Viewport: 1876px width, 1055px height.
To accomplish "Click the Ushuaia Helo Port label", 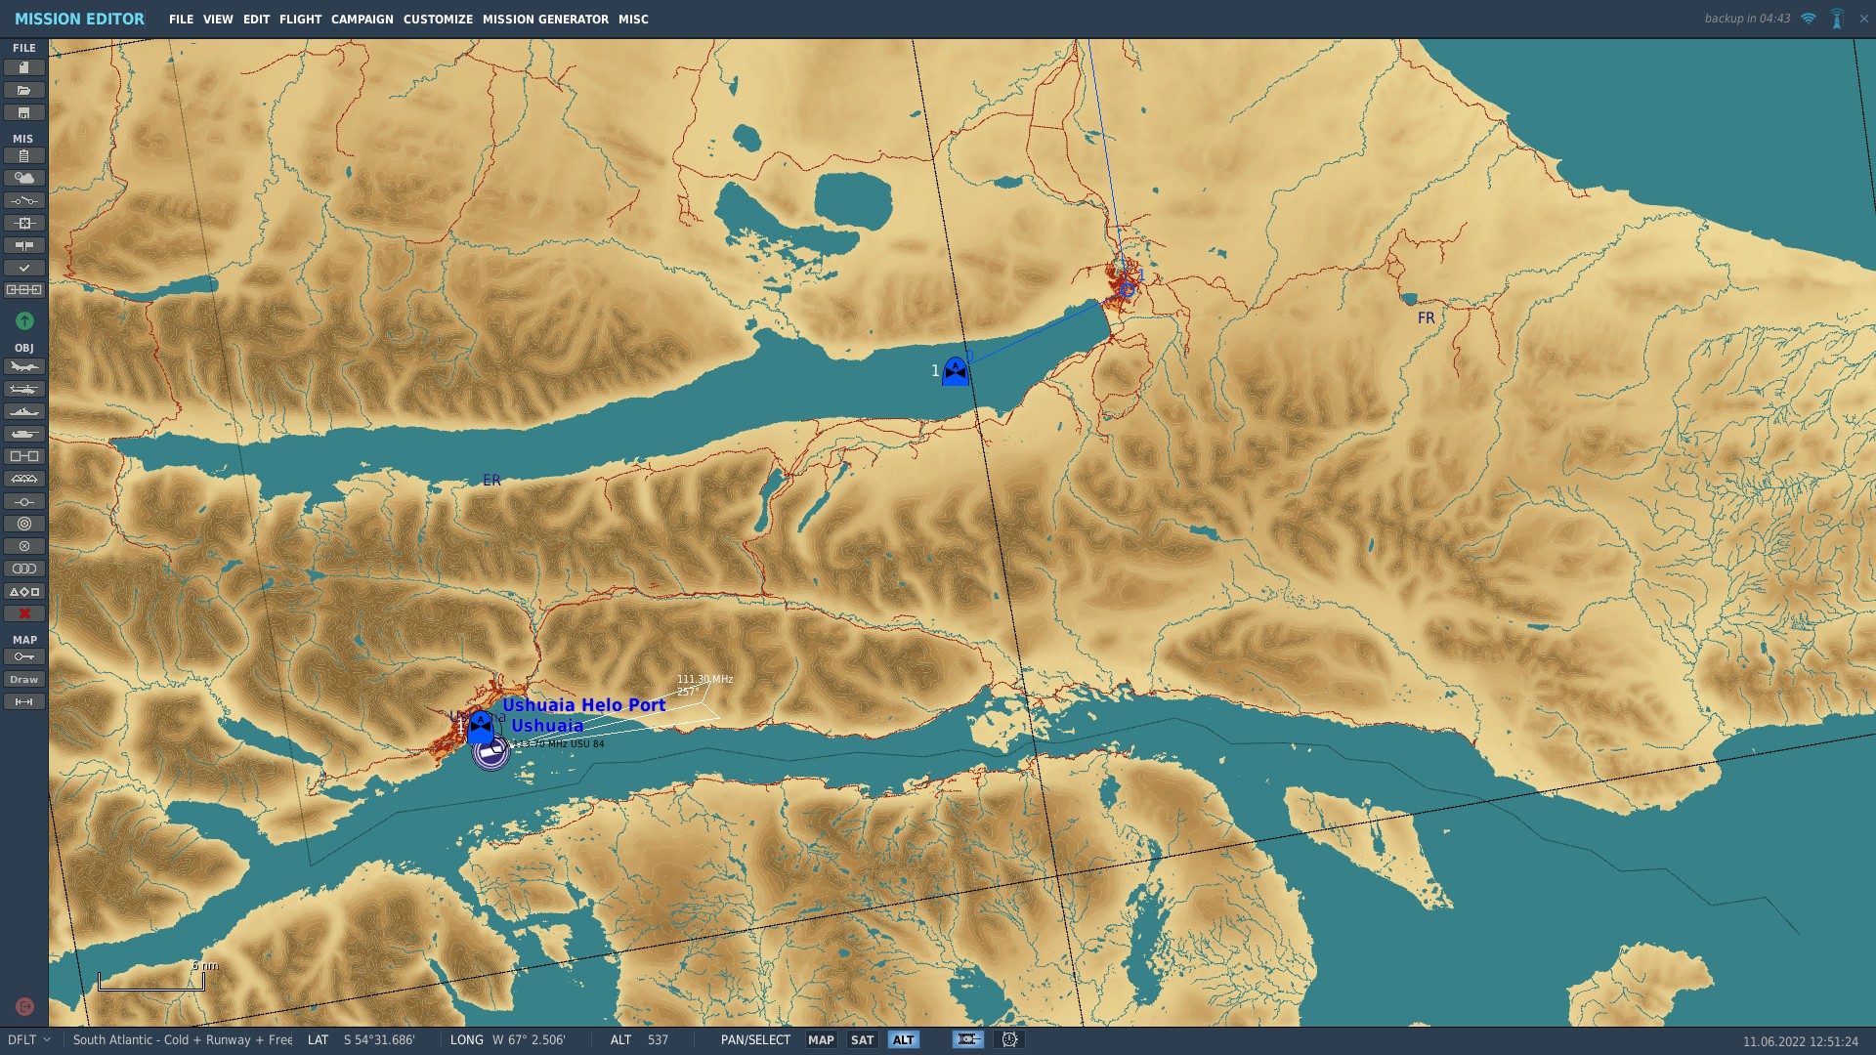I will coord(583,704).
